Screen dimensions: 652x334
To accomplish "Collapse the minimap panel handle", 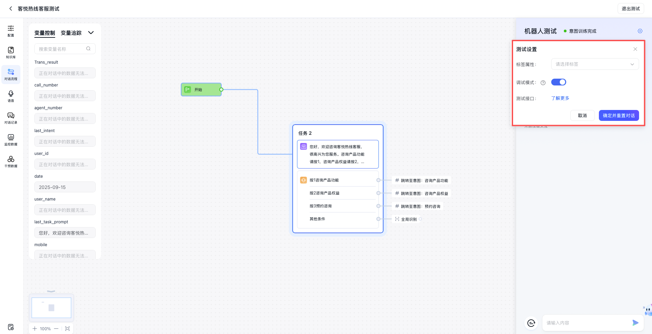I will pyautogui.click(x=51, y=291).
